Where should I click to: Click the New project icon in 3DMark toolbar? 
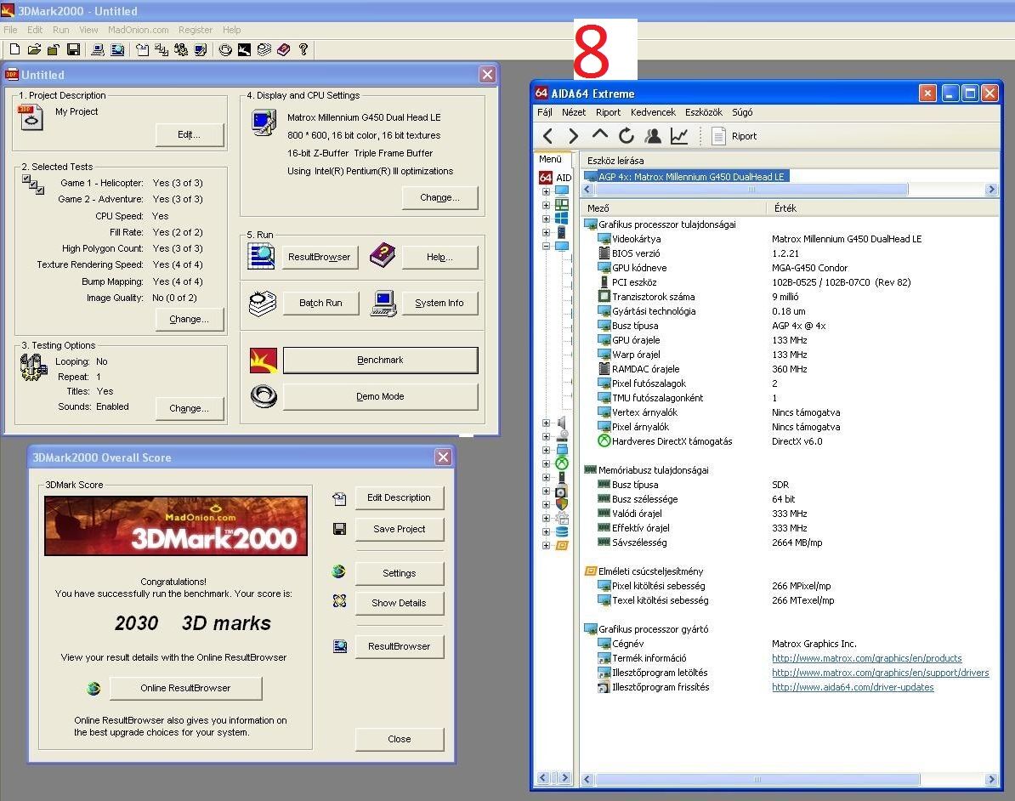15,49
